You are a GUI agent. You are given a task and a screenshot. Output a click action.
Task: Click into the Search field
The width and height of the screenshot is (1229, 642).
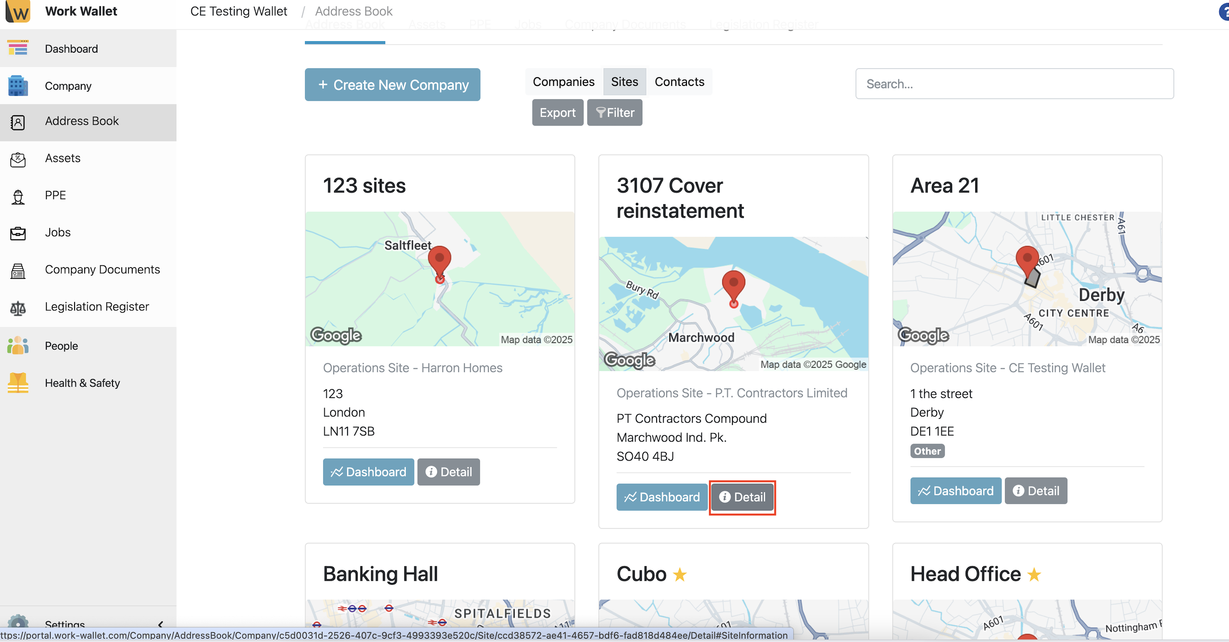pos(1014,83)
